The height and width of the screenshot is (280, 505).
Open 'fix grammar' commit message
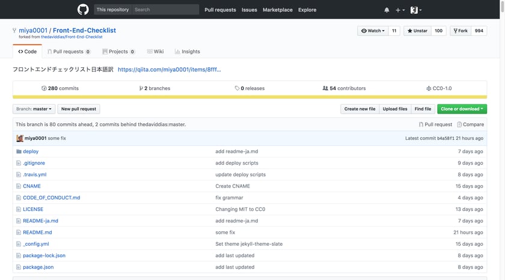[229, 198]
